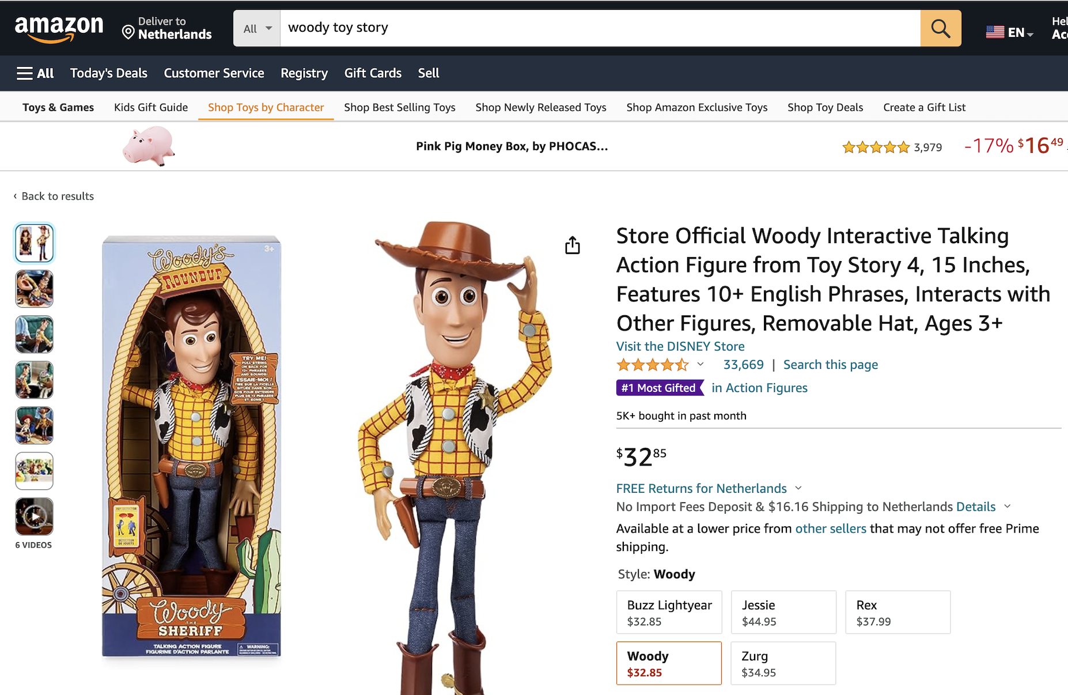Open the Shop Toys by Character tab
This screenshot has height=695, width=1068.
coord(266,107)
